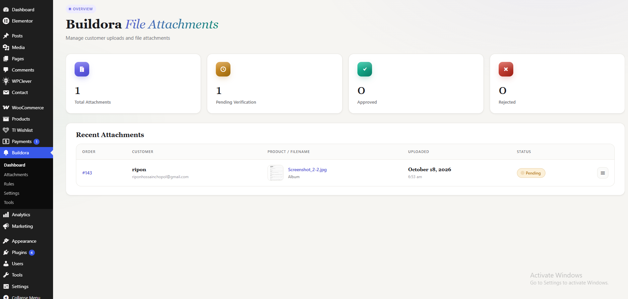Screen dimensions: 628x299
Task: Open WPClever via its lightbulb icon
Action: 6,81
